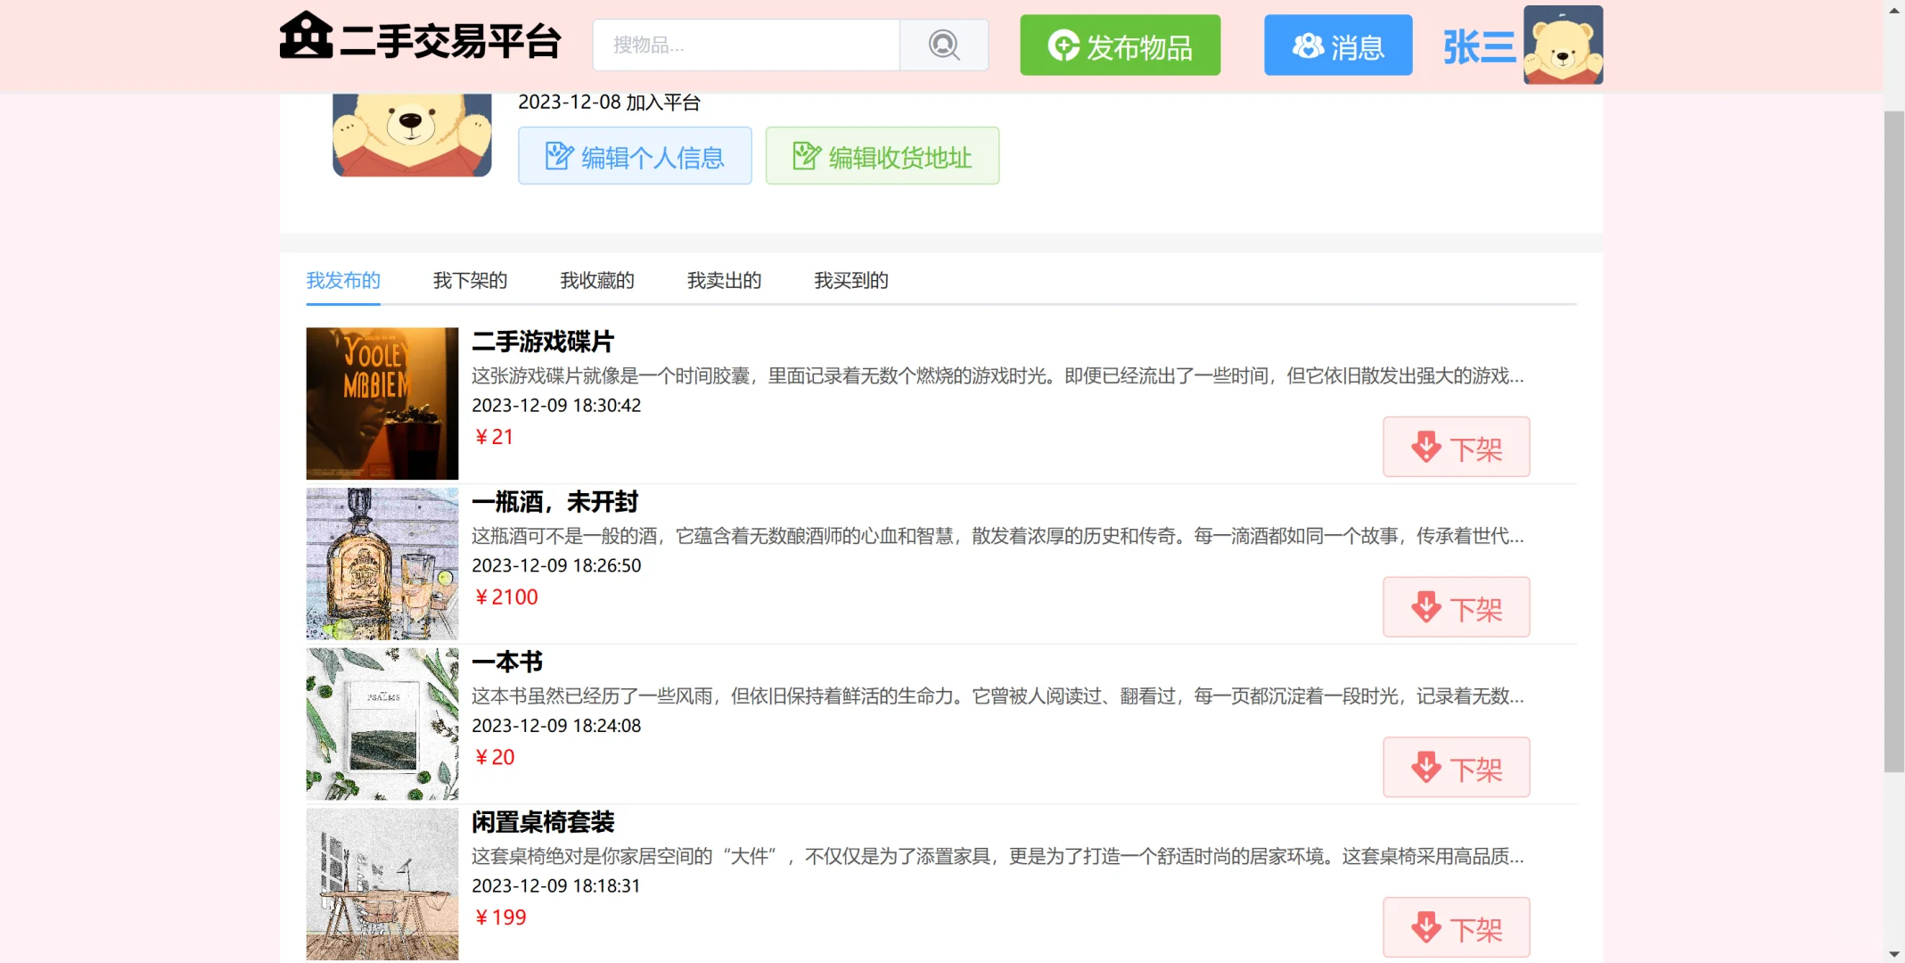Screen dimensions: 1905x963
Task: Click the edit icon in 编辑收货地址
Action: point(806,155)
